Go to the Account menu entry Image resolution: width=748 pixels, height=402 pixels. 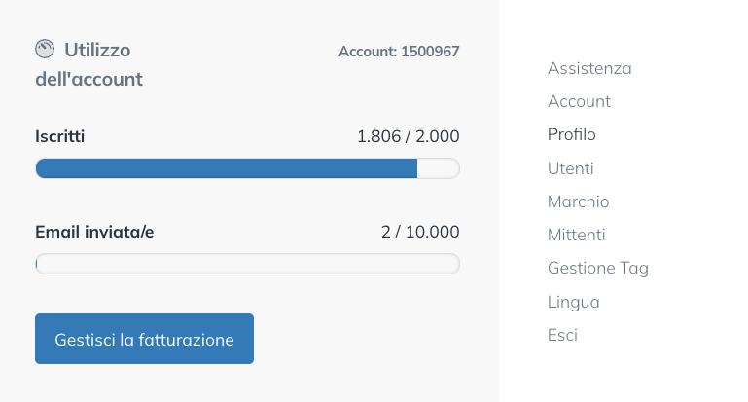(x=579, y=101)
